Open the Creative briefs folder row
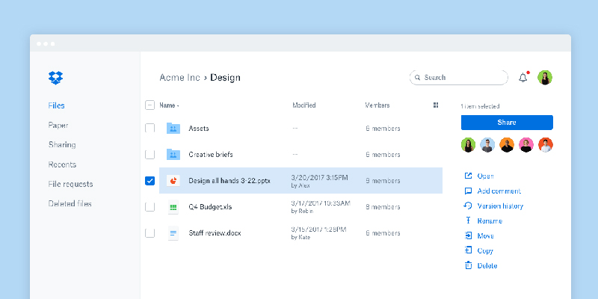Viewport: 598px width, 299px height. point(211,155)
